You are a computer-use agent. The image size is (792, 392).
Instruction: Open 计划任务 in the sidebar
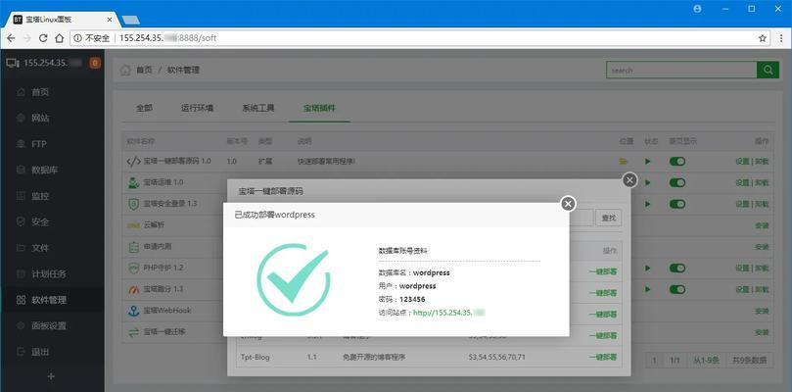click(49, 274)
